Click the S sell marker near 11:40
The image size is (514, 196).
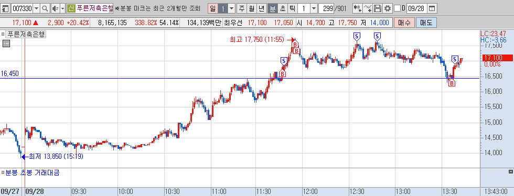point(284,61)
